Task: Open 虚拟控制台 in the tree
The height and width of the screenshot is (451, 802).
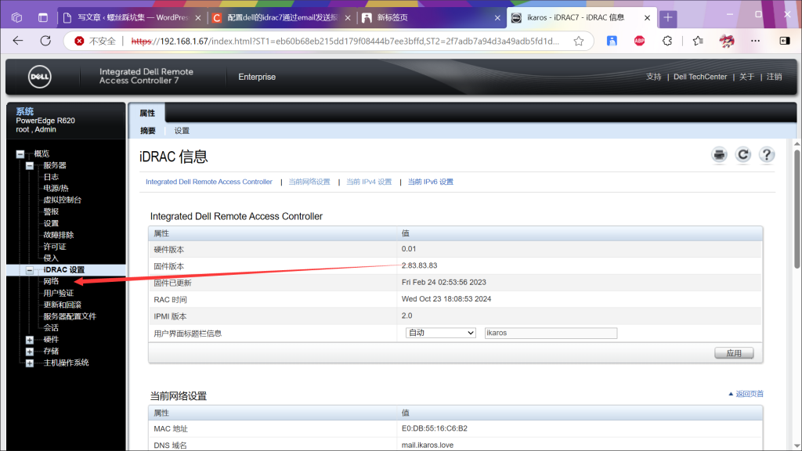Action: pyautogui.click(x=62, y=200)
